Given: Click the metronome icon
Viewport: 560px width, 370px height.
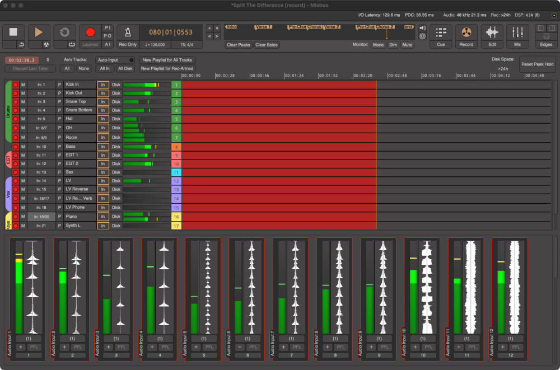Looking at the screenshot, I should (127, 32).
